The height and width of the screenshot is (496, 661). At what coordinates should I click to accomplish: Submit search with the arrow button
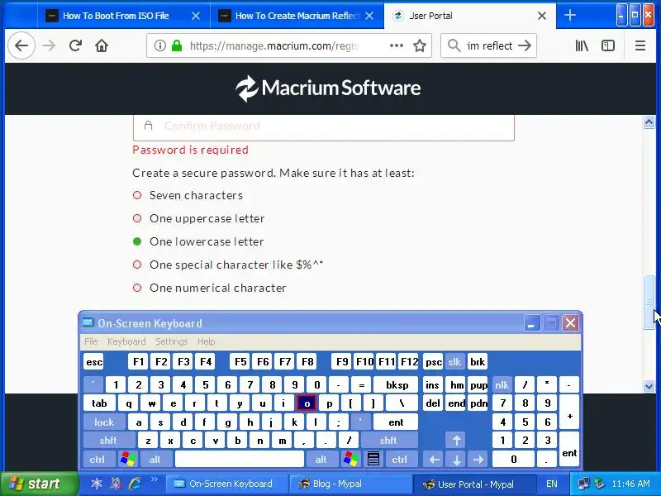(x=525, y=45)
